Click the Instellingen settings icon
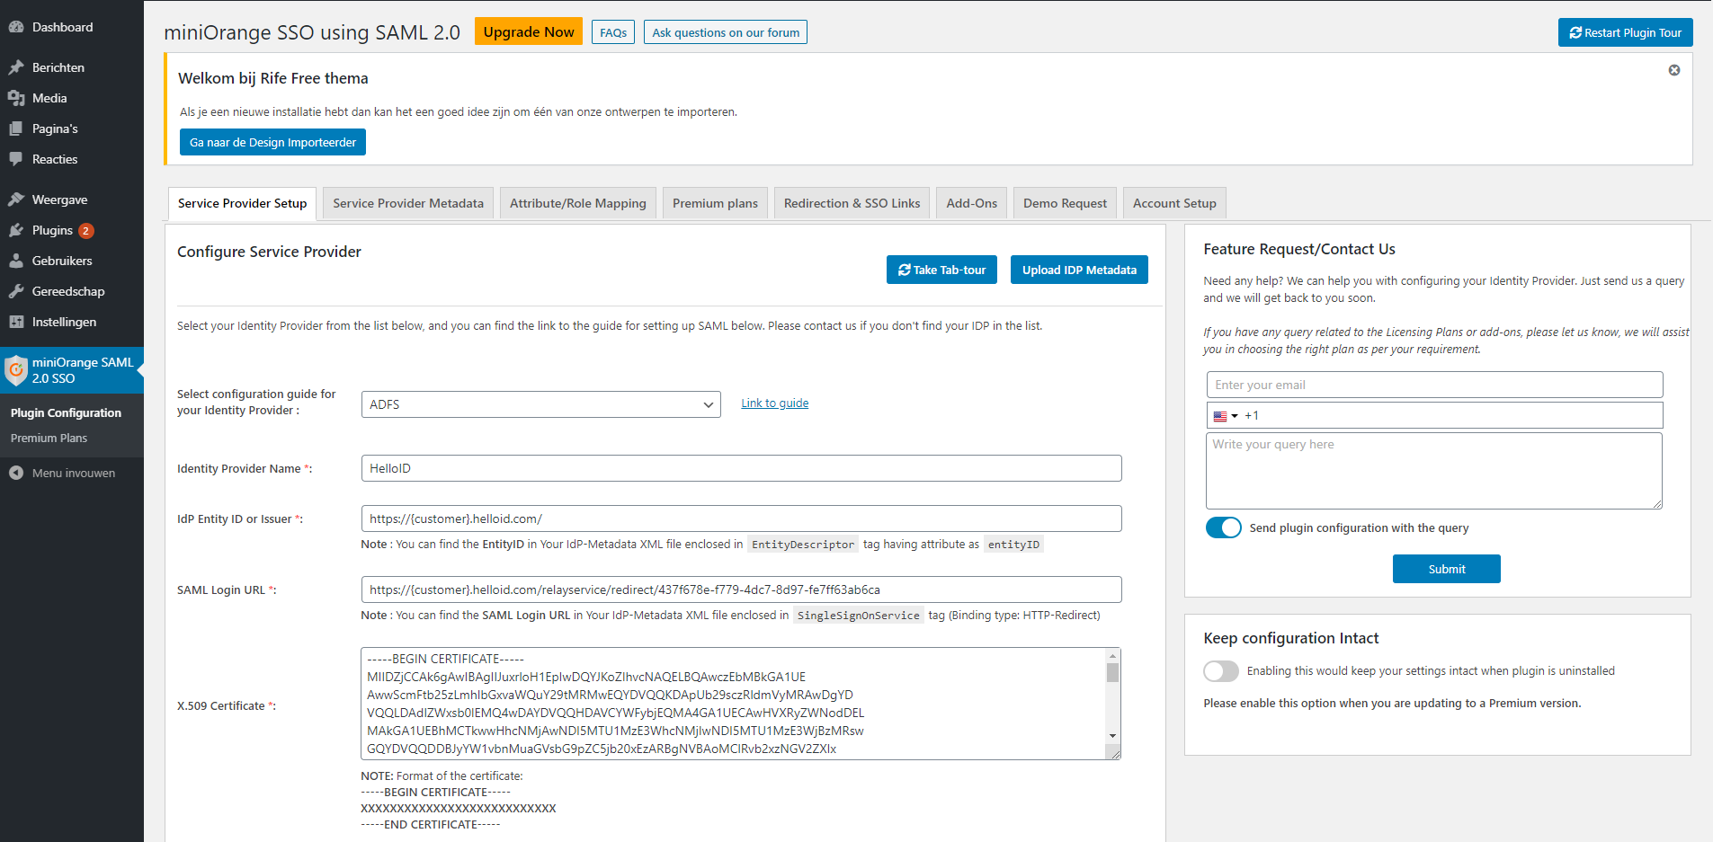 (x=16, y=322)
